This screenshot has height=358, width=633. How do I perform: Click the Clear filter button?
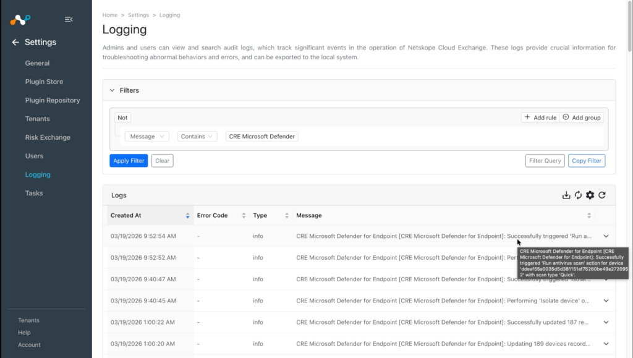[163, 161]
